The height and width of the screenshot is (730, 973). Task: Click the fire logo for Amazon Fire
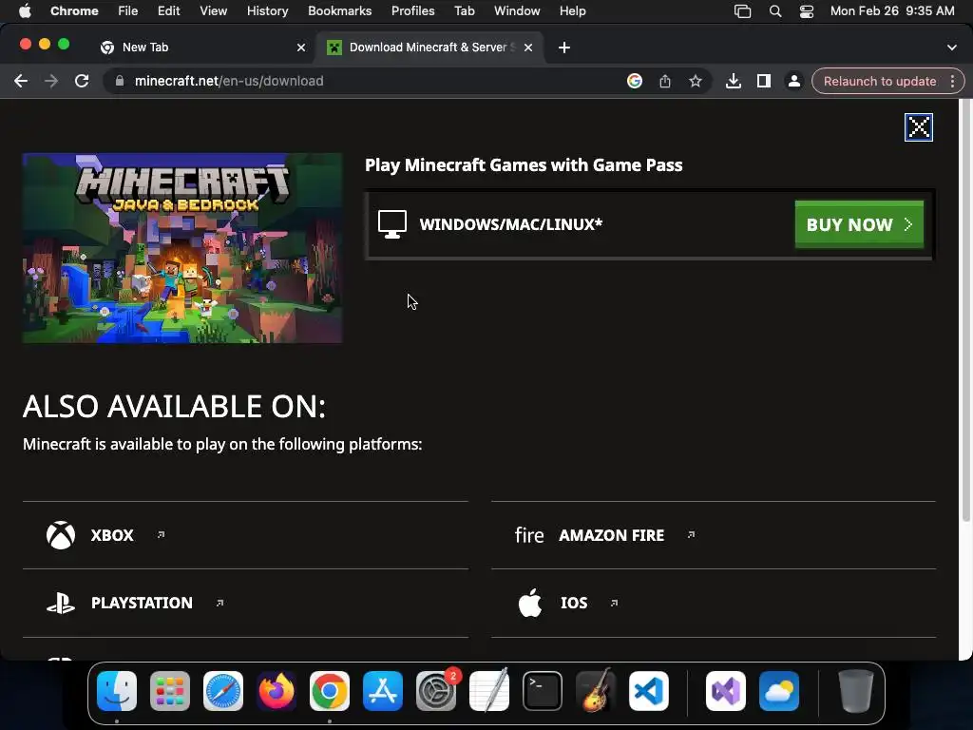(x=529, y=535)
